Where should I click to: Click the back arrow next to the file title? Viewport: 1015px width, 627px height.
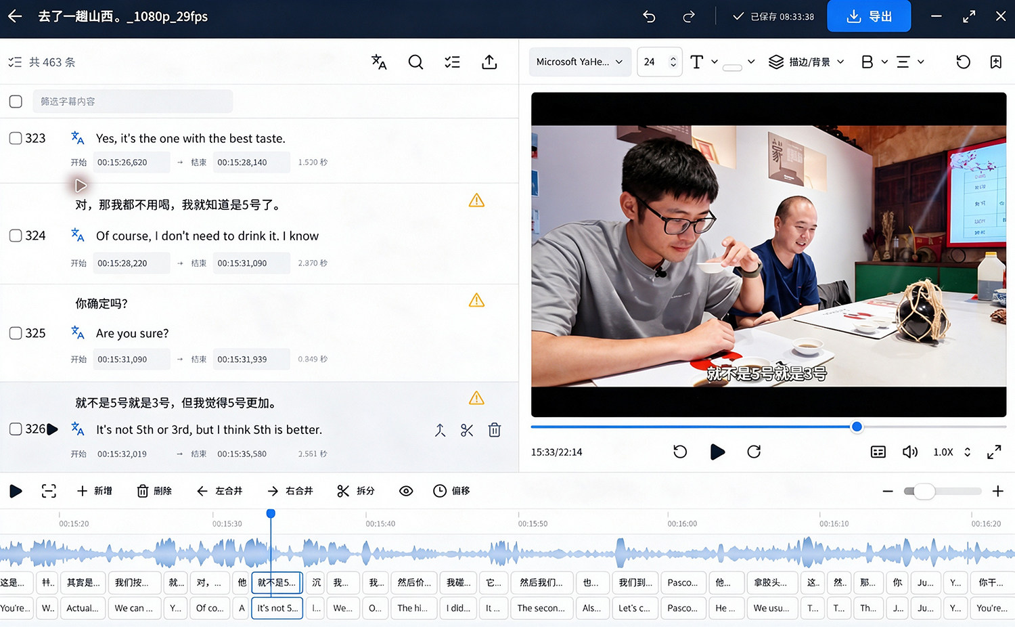pos(15,16)
